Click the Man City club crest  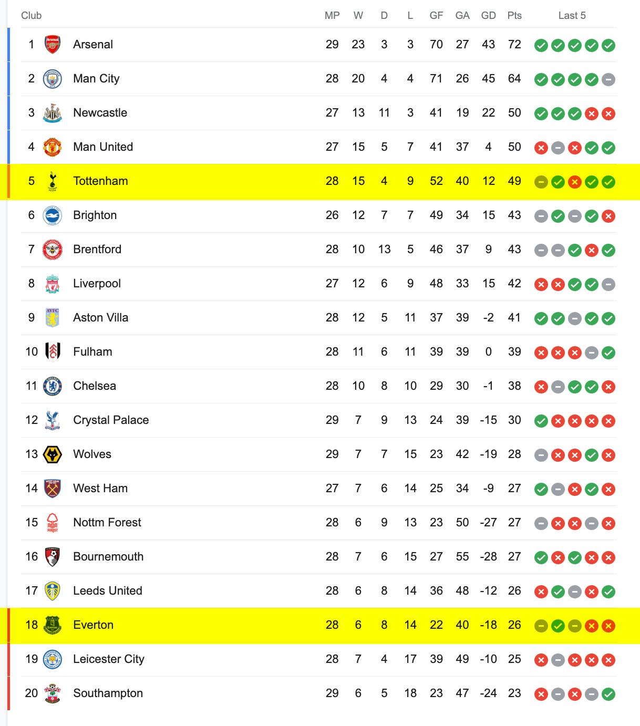52,79
